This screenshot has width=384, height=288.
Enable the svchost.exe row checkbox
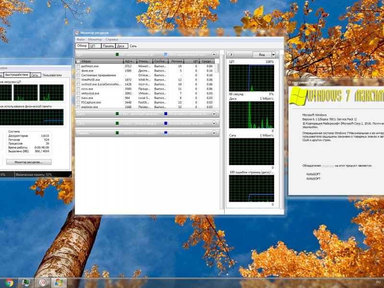pos(78,84)
